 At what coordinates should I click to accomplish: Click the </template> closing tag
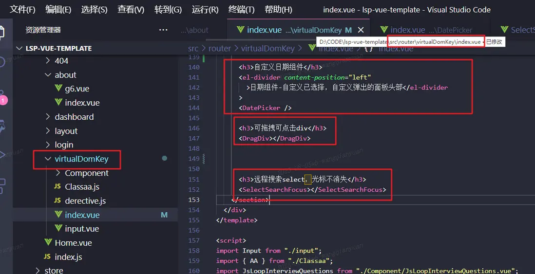(x=237, y=220)
